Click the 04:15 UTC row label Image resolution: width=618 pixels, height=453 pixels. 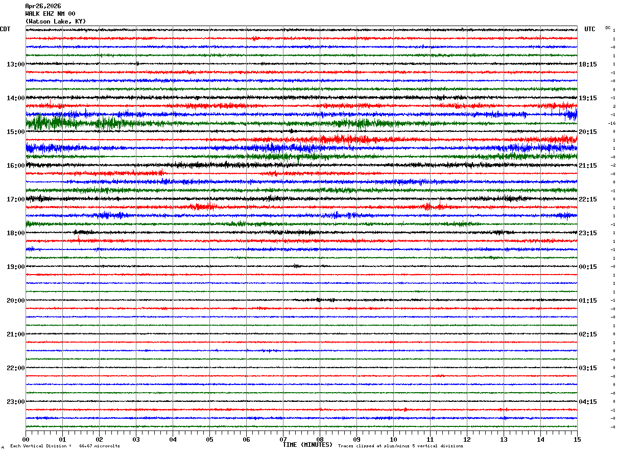(x=588, y=402)
